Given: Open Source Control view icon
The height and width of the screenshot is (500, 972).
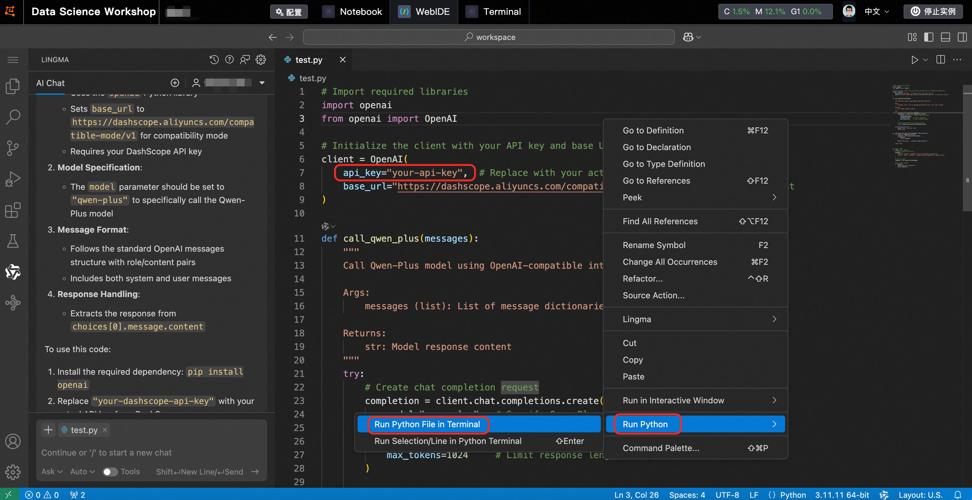Looking at the screenshot, I should tap(13, 148).
